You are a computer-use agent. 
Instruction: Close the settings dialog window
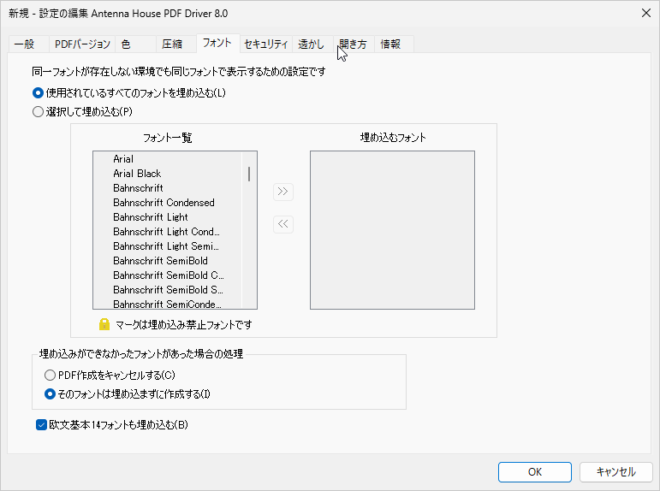(x=646, y=13)
